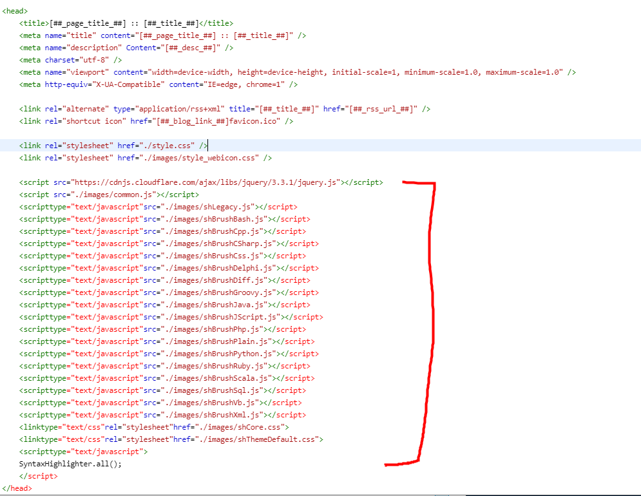Click the shBrushPython.js script line

(x=169, y=354)
